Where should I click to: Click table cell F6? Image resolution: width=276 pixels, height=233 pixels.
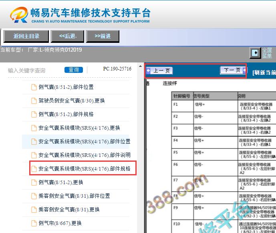[183, 168]
